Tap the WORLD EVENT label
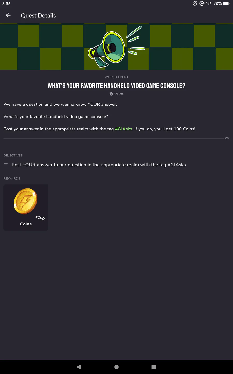Image resolution: width=233 pixels, height=374 pixels. click(116, 77)
